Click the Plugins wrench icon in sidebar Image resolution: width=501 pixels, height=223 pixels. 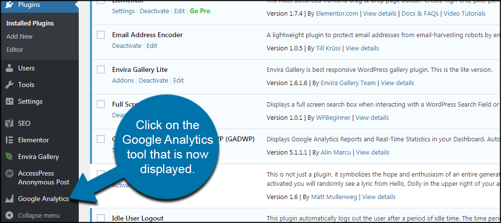click(x=9, y=5)
